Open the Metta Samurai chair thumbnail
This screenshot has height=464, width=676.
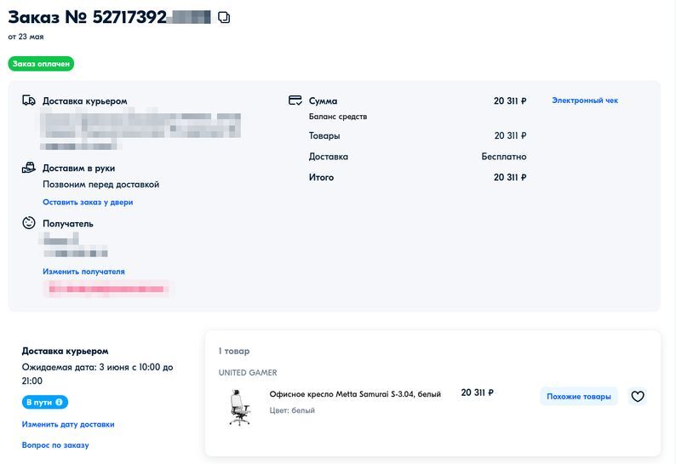(x=240, y=408)
